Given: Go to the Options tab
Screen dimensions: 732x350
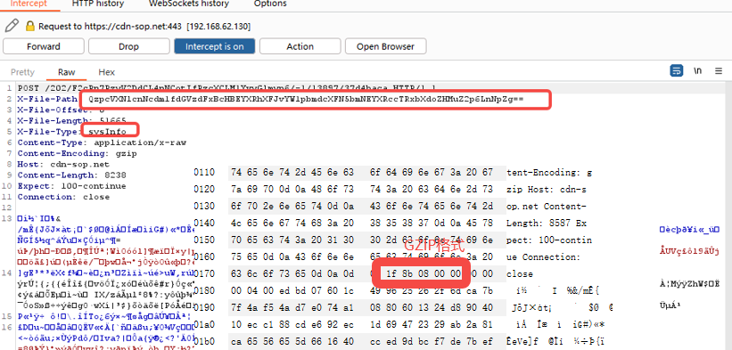Looking at the screenshot, I should coord(270,4).
